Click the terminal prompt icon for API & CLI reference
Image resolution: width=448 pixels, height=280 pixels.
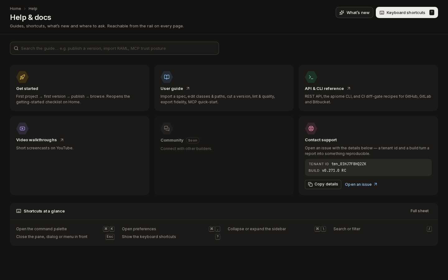click(311, 77)
